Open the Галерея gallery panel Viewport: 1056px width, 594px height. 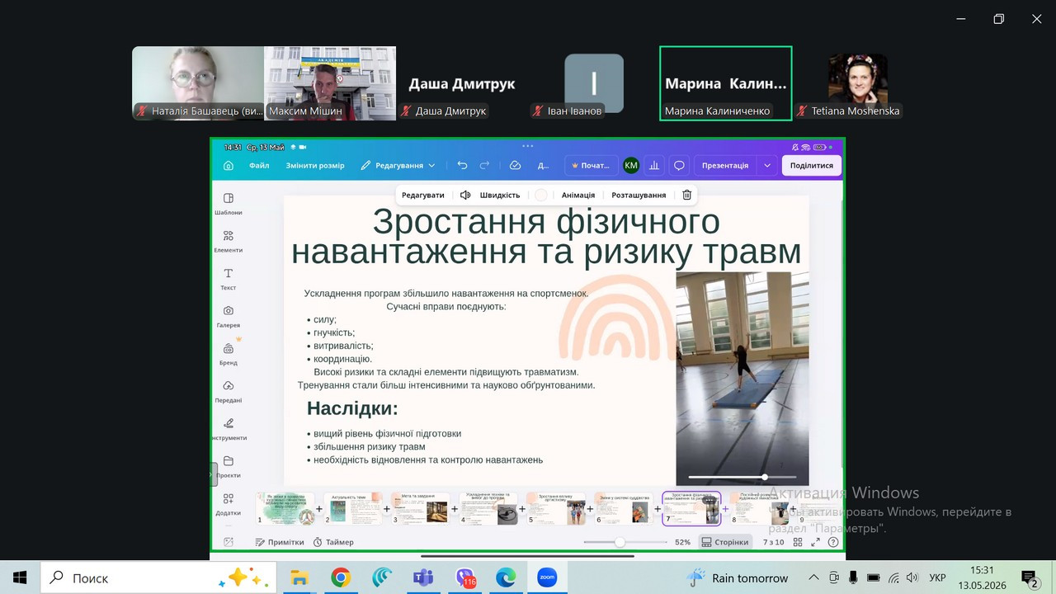point(229,316)
